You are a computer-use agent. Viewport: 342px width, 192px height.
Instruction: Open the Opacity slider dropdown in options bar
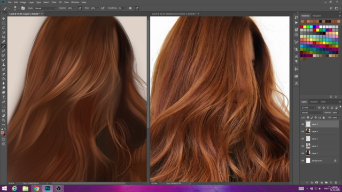(75, 9)
